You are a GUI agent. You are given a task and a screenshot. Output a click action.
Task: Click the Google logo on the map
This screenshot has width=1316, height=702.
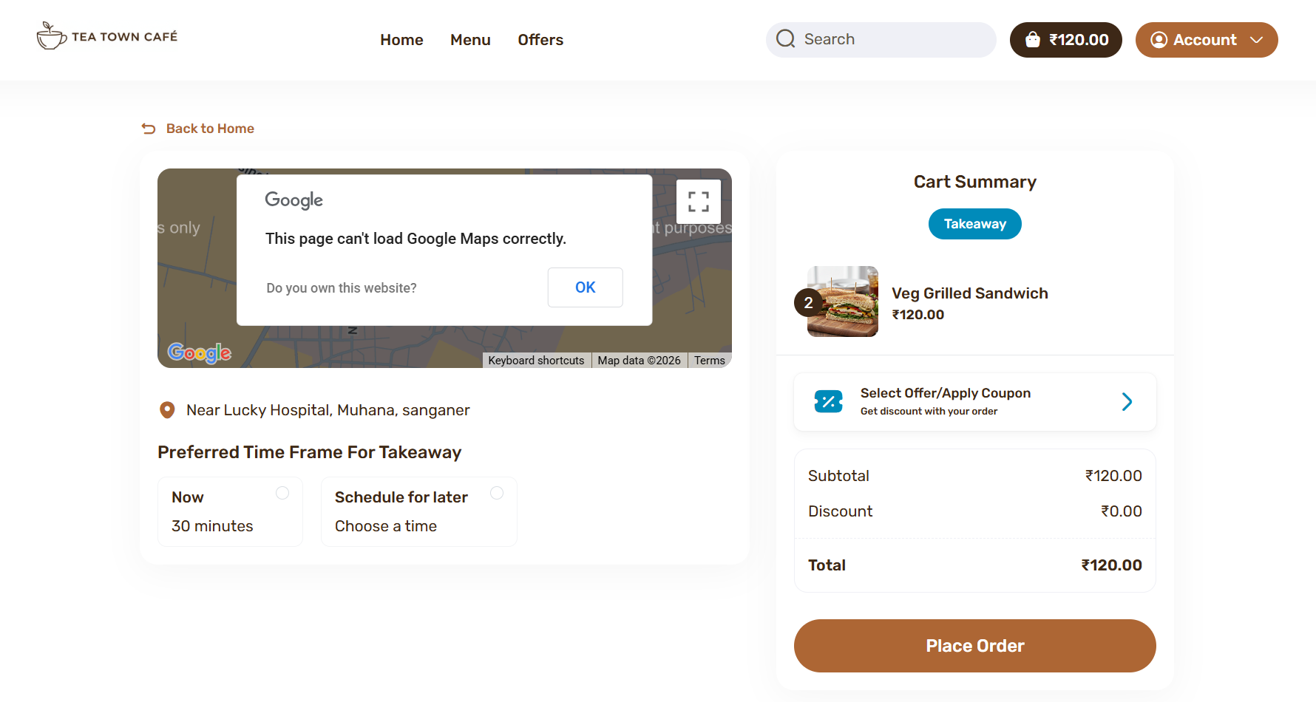pyautogui.click(x=200, y=352)
